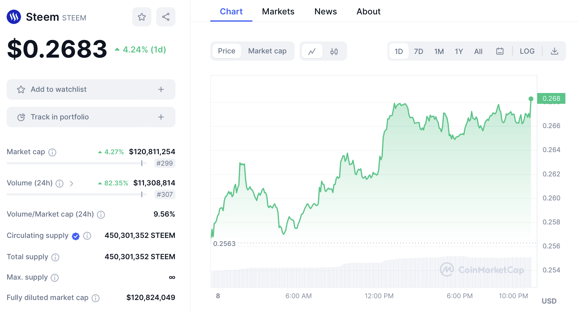Switch to the line chart view icon
This screenshot has height=312, width=578.
(312, 51)
